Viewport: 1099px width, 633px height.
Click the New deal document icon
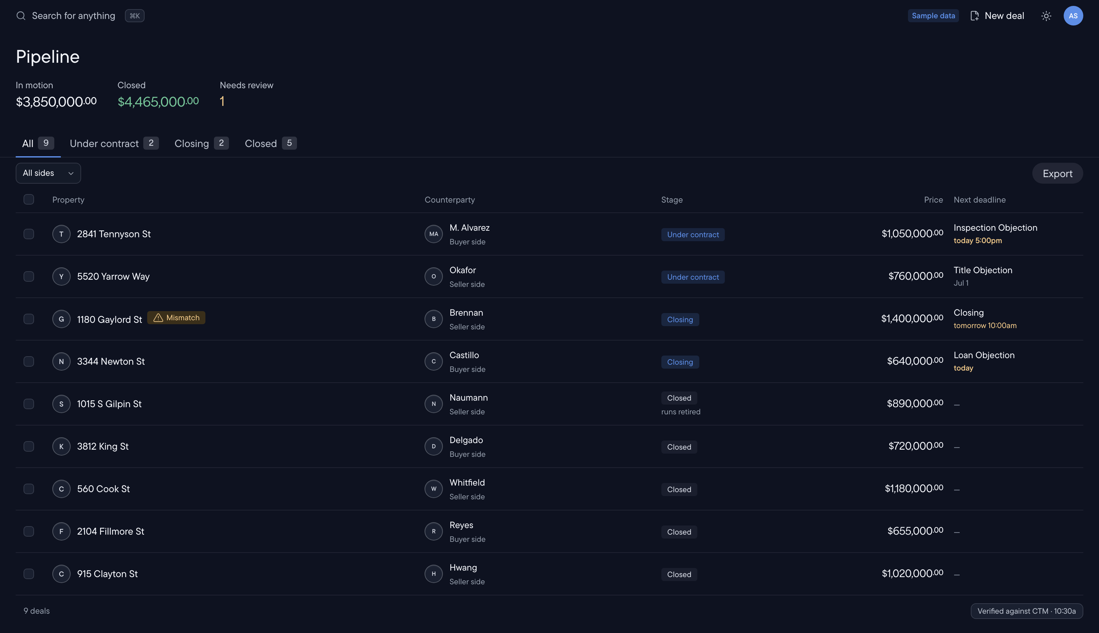point(975,16)
